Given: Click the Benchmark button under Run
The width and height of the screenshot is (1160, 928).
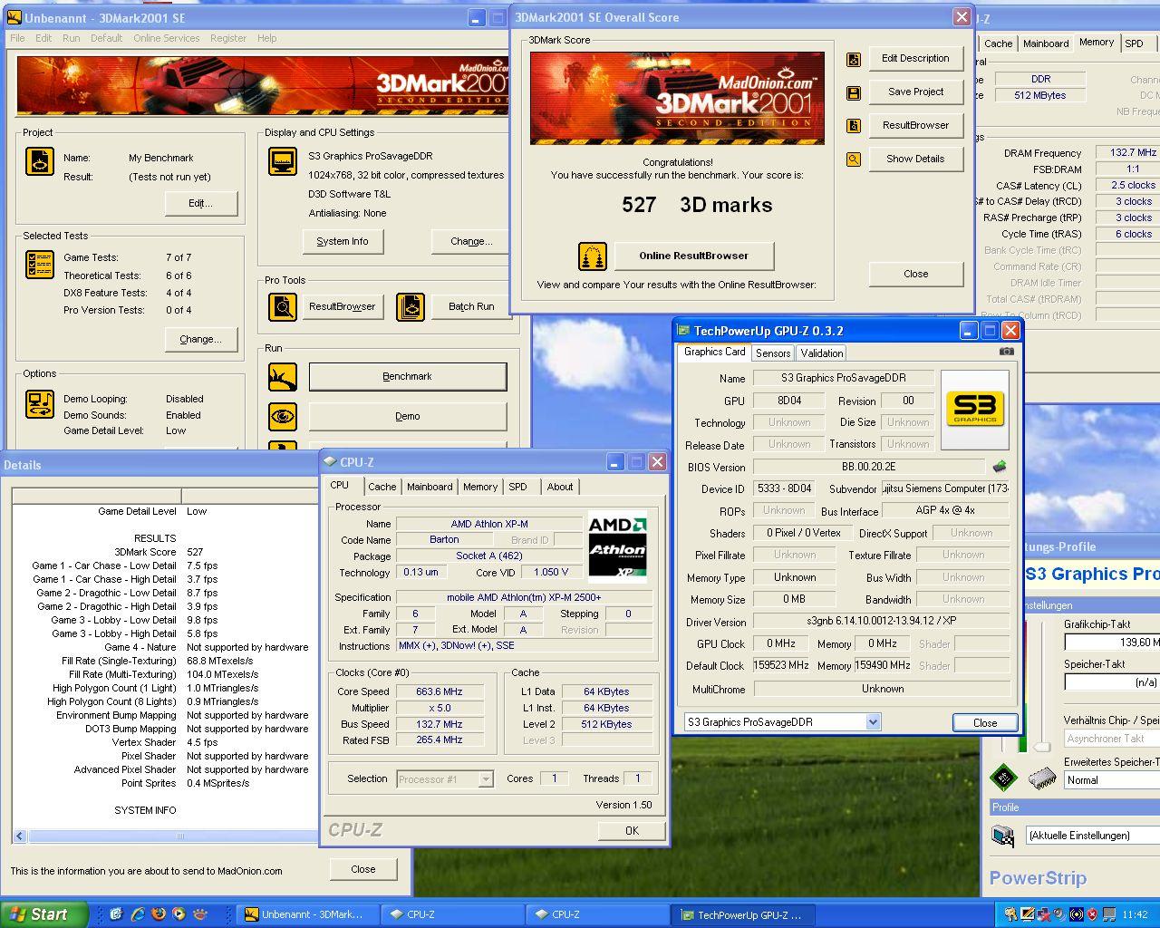Looking at the screenshot, I should [408, 376].
